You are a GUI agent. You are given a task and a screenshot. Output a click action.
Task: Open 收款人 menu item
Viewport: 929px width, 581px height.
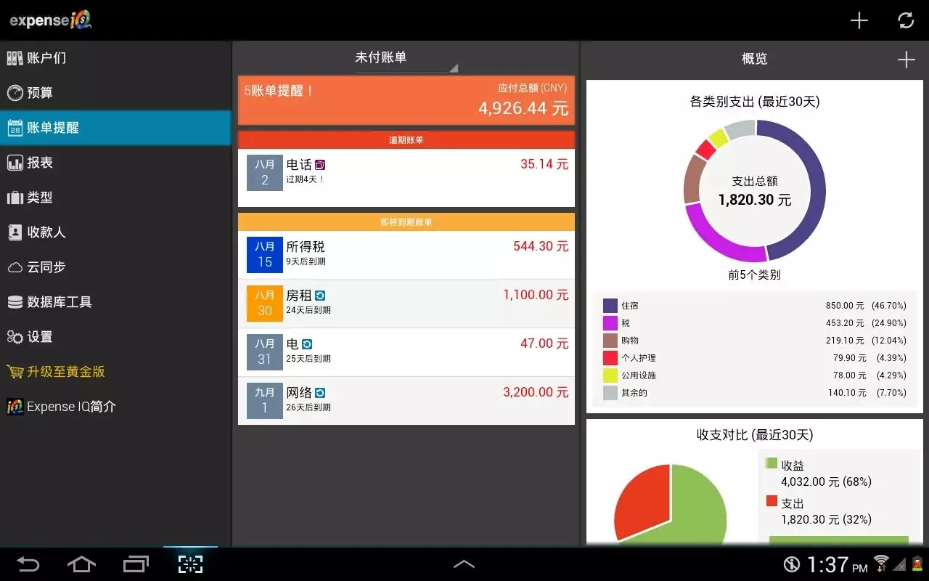115,232
